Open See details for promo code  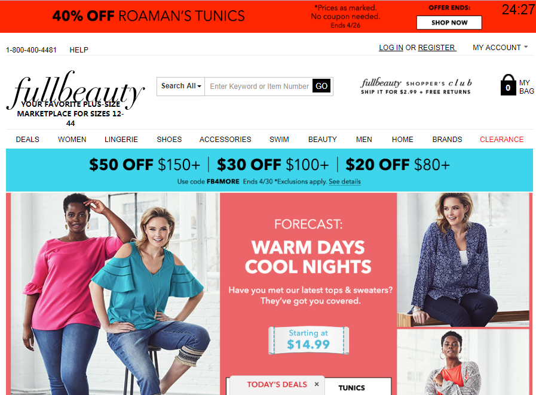(x=345, y=181)
